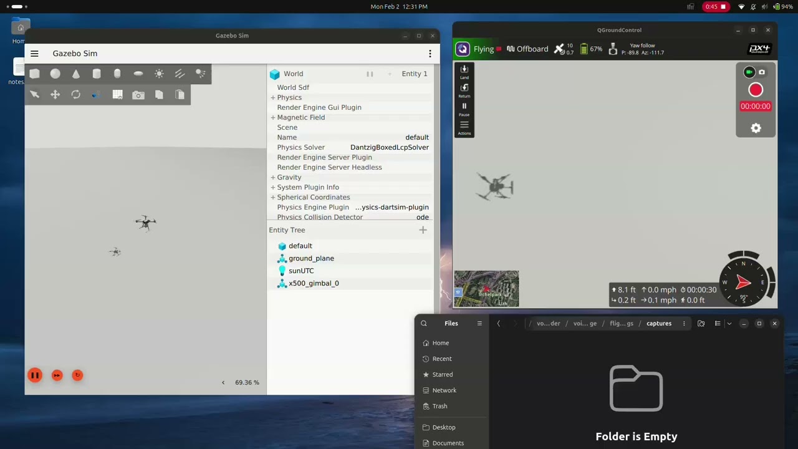Open the Files sidebar hamburger menu
798x449 pixels.
pyautogui.click(x=479, y=324)
